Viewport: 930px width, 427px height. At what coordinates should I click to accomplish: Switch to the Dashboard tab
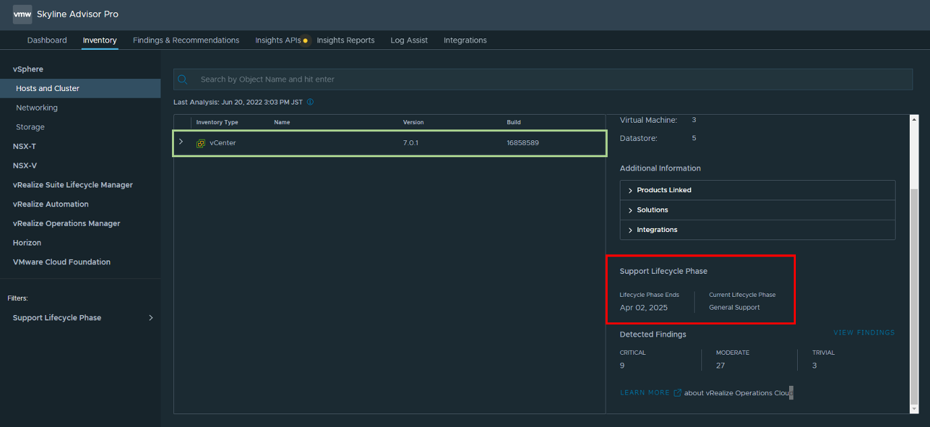pos(47,40)
